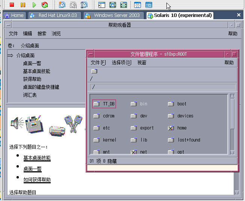
Task: Pause the virtual machine with the suspend icon
Action: click(23, 5)
